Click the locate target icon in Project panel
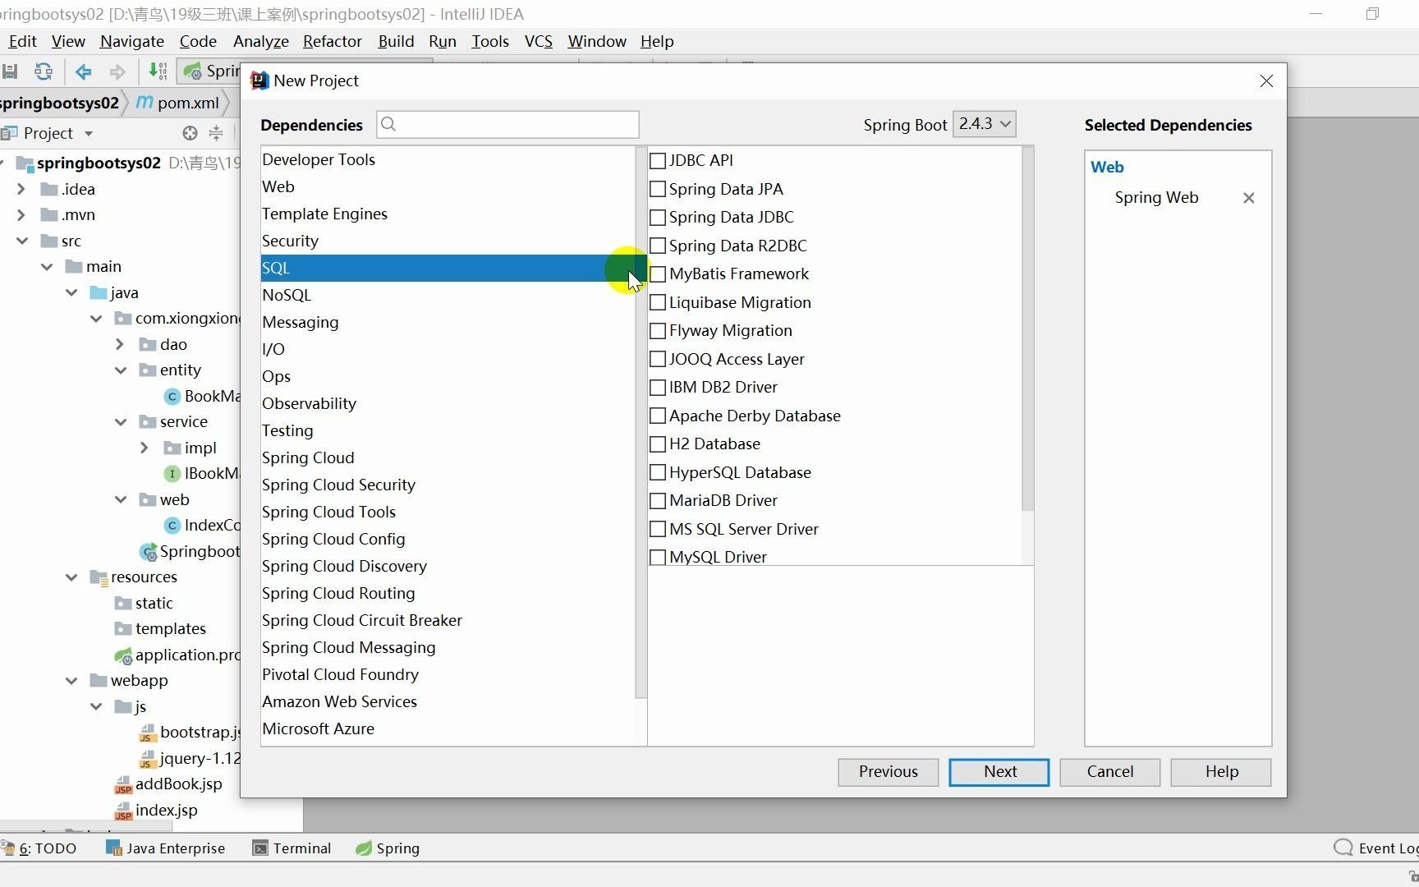Image resolution: width=1419 pixels, height=887 pixels. (x=190, y=133)
